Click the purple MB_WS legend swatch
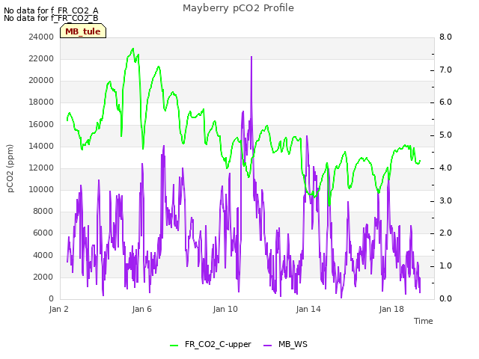The height and width of the screenshot is (359, 479). point(267,346)
